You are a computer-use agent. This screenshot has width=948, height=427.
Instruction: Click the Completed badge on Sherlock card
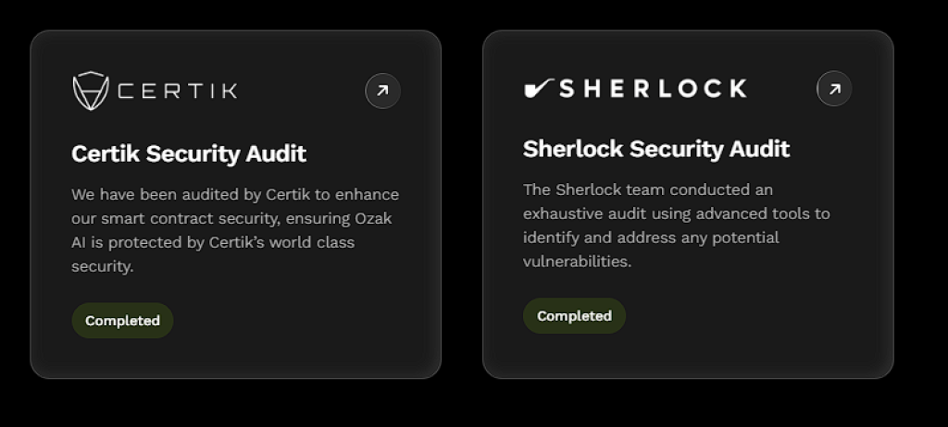(x=574, y=316)
